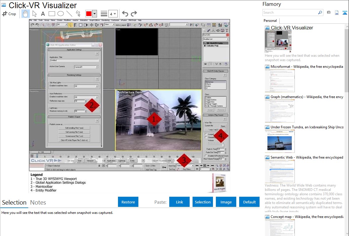
Task: Click the "Vastness: The World Wide Web" excerpt text
Action: [x=304, y=198]
